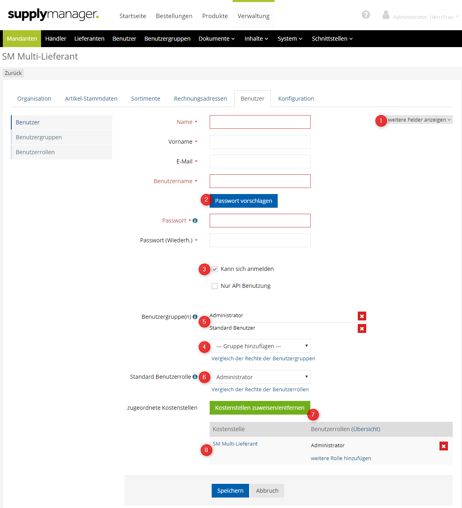Open the Dokumente menu
This screenshot has width=462, height=508.
coord(217,39)
